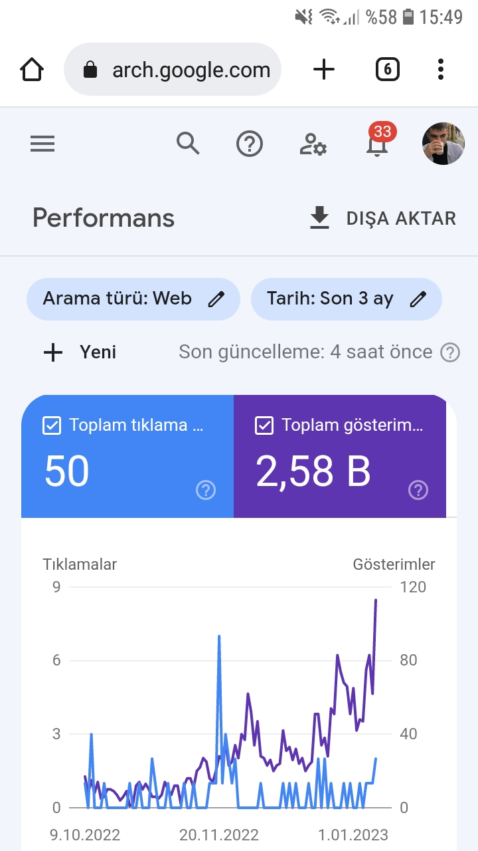The width and height of the screenshot is (478, 851).
Task: Add a filter with Yeni
Action: 80,352
